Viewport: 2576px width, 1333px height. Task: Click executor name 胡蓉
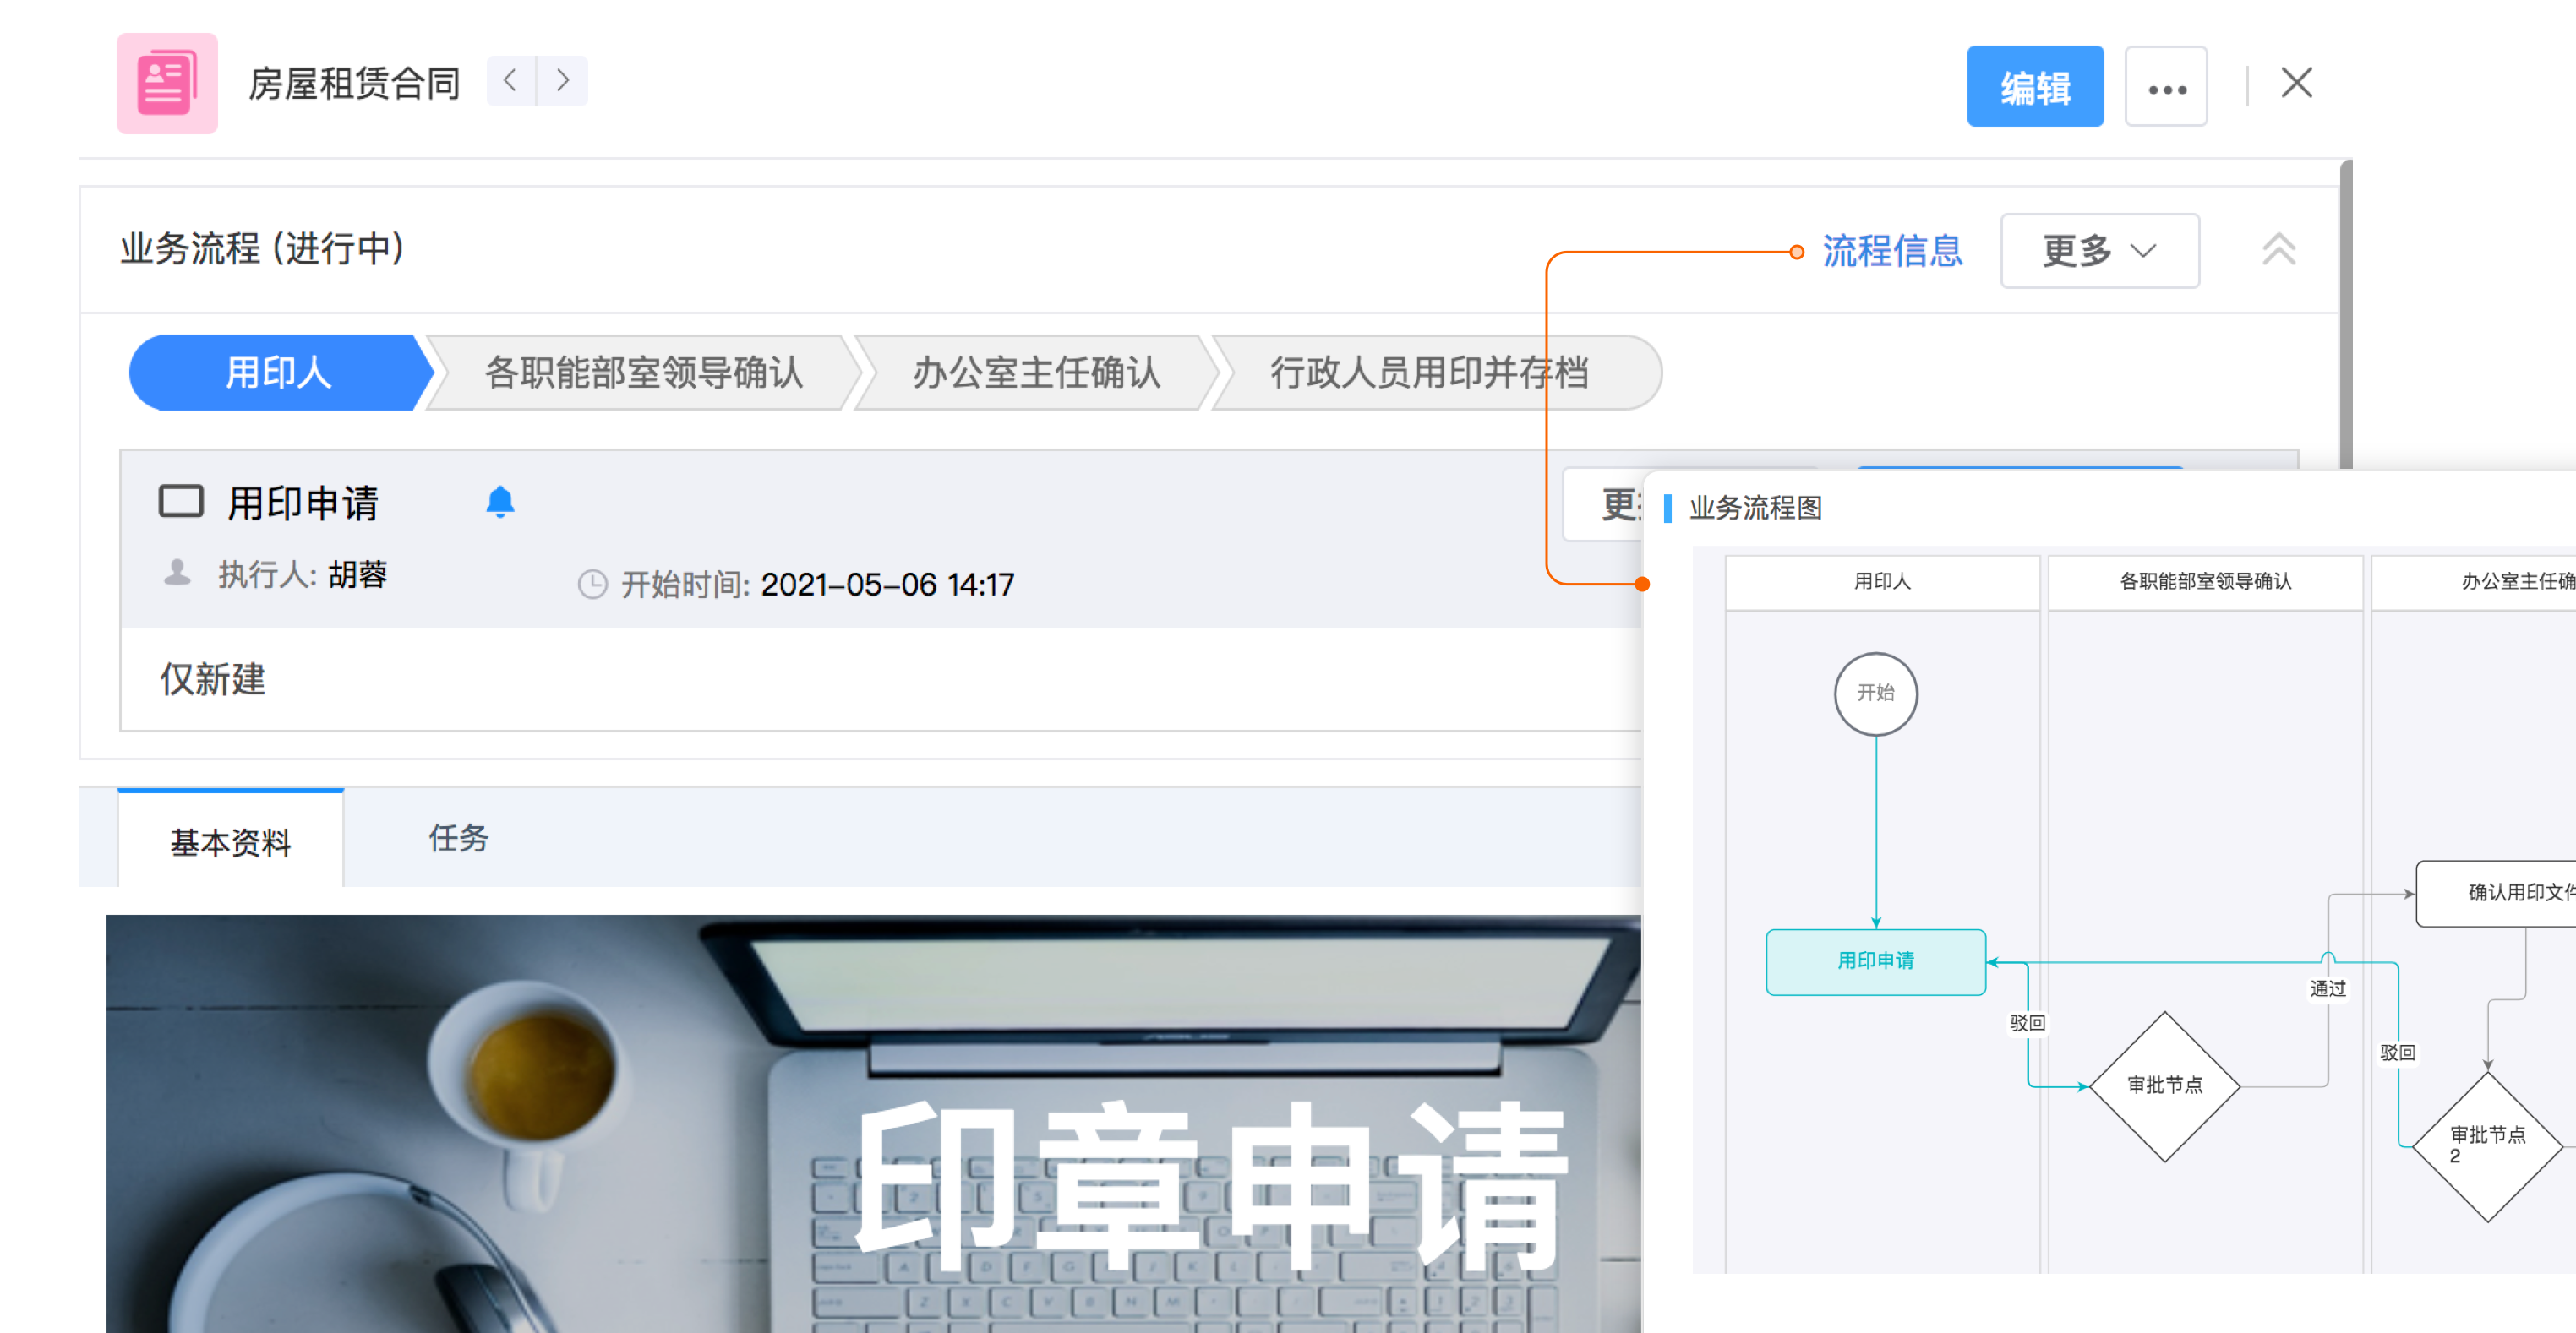[x=357, y=574]
